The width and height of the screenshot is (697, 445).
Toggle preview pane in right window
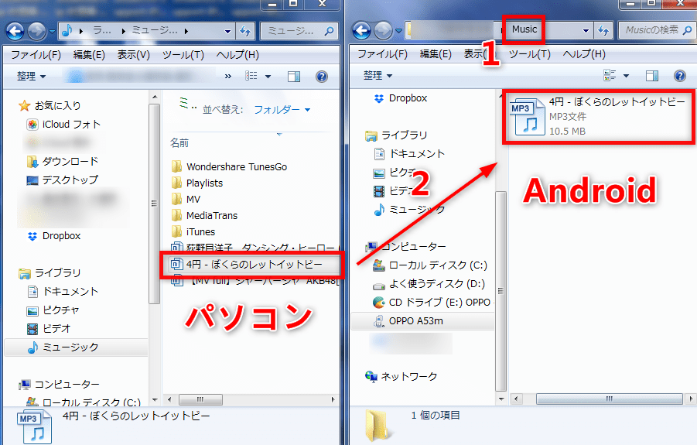click(652, 76)
